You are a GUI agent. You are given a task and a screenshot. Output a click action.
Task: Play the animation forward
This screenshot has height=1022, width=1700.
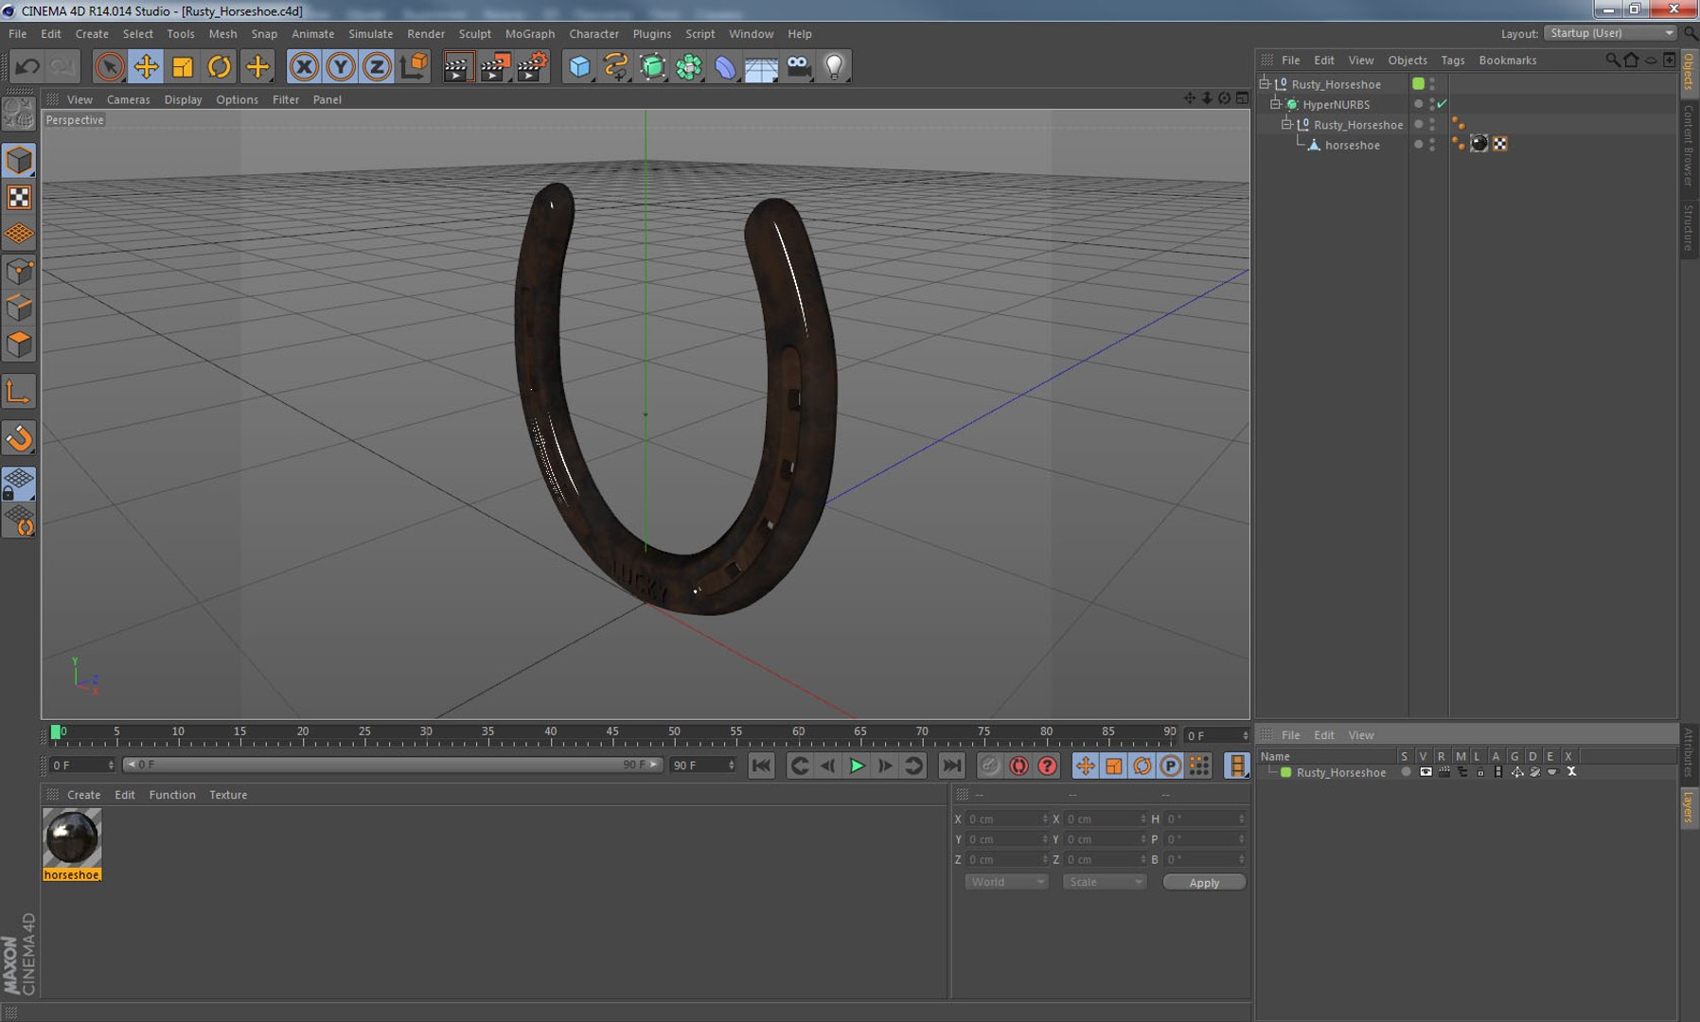[x=857, y=766]
